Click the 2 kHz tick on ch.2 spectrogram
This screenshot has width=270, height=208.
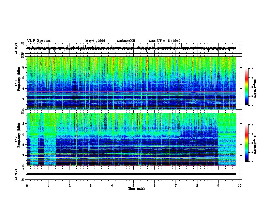pos(24,155)
